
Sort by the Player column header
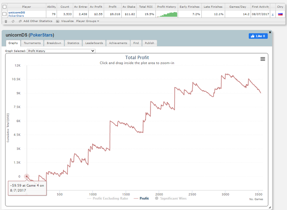27,7
